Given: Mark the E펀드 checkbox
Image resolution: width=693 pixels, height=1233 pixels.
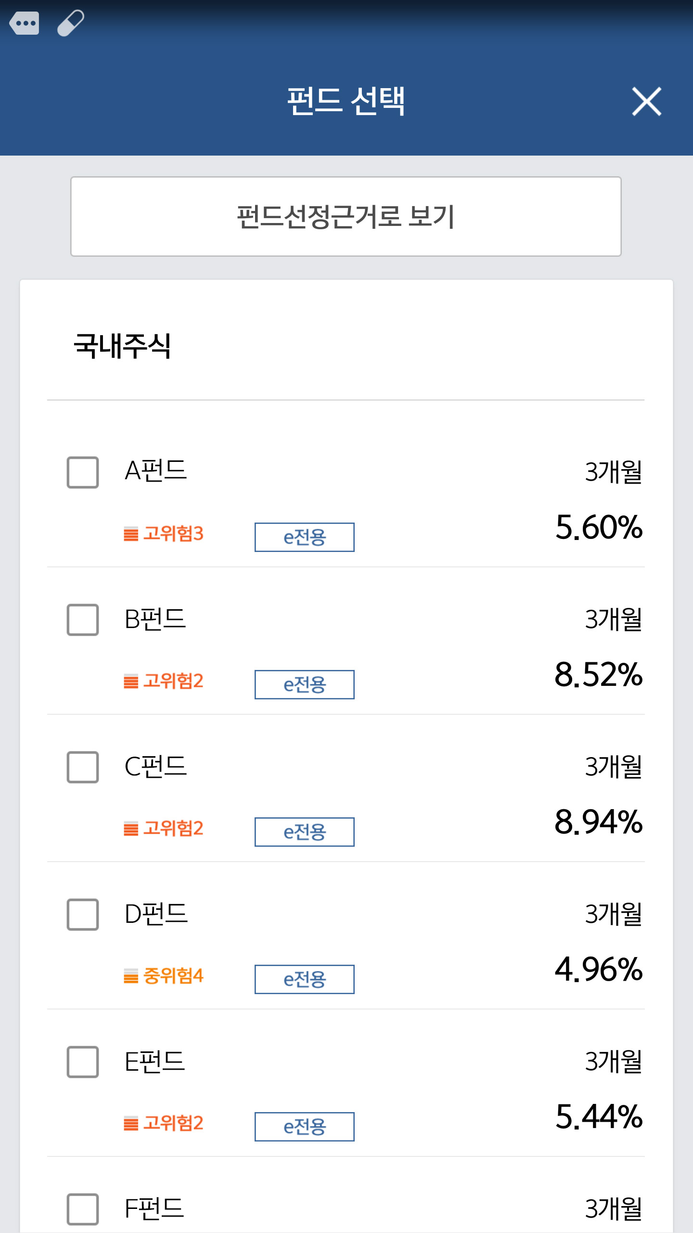Looking at the screenshot, I should 83,1062.
